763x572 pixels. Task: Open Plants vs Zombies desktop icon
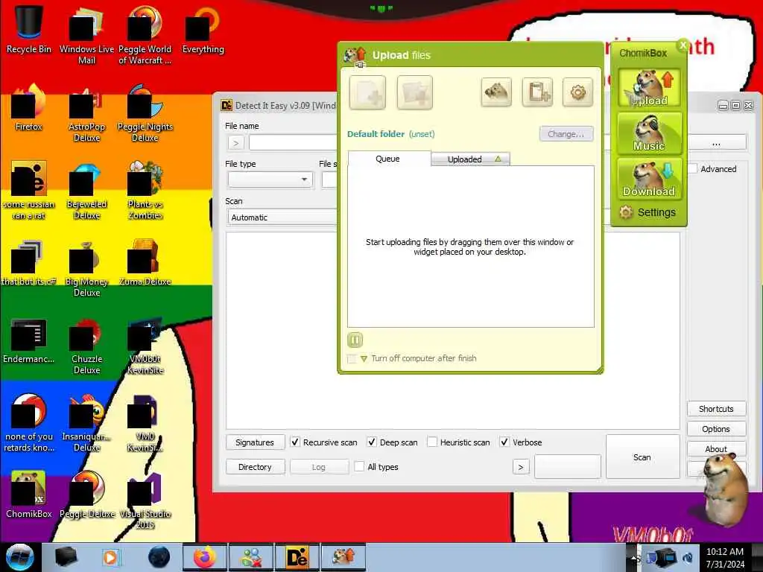click(145, 191)
